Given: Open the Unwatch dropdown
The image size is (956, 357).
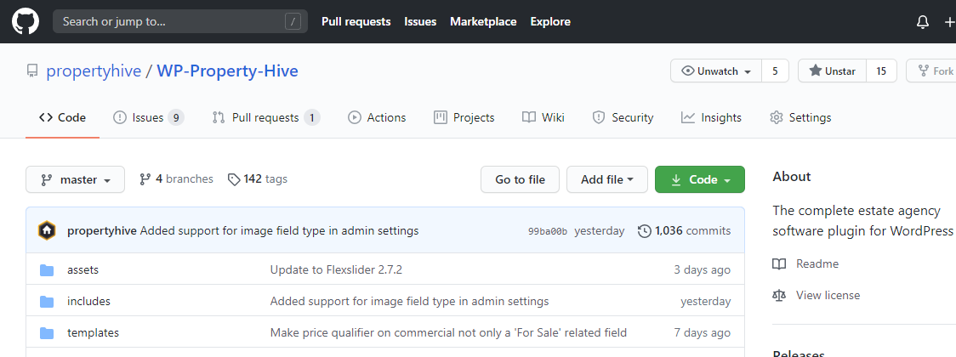Looking at the screenshot, I should 716,71.
